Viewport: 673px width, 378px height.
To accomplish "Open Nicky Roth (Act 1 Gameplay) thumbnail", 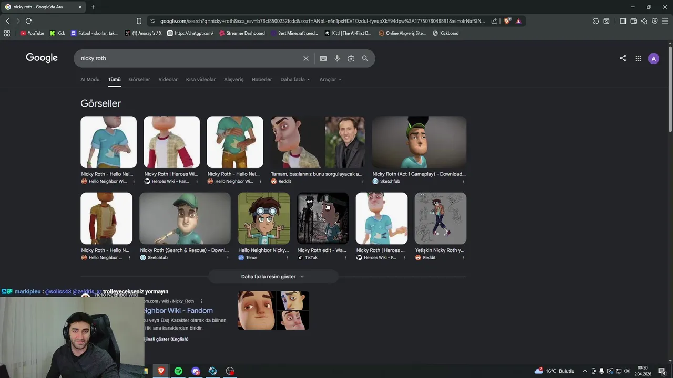I will 419,142.
